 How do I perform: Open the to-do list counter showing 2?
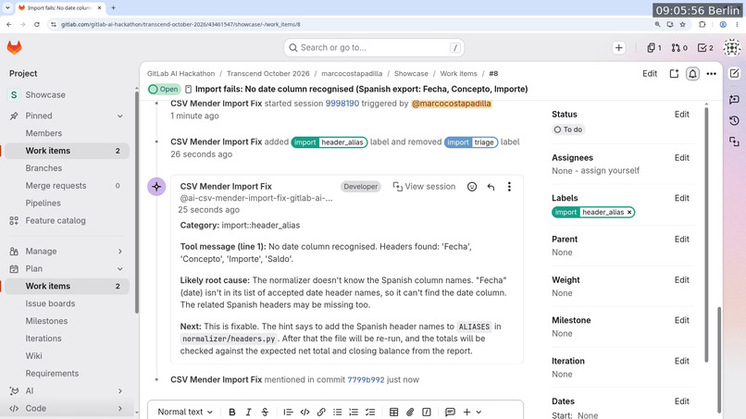coord(705,47)
